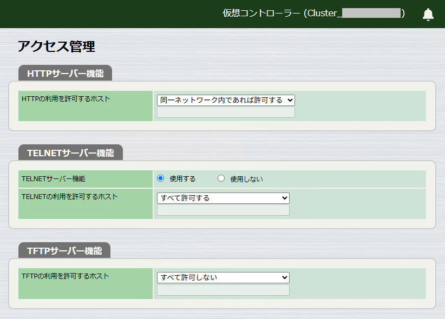Image resolution: width=445 pixels, height=319 pixels.
Task: Click the HTTPサーバー機能 section tab
Action: 66,73
